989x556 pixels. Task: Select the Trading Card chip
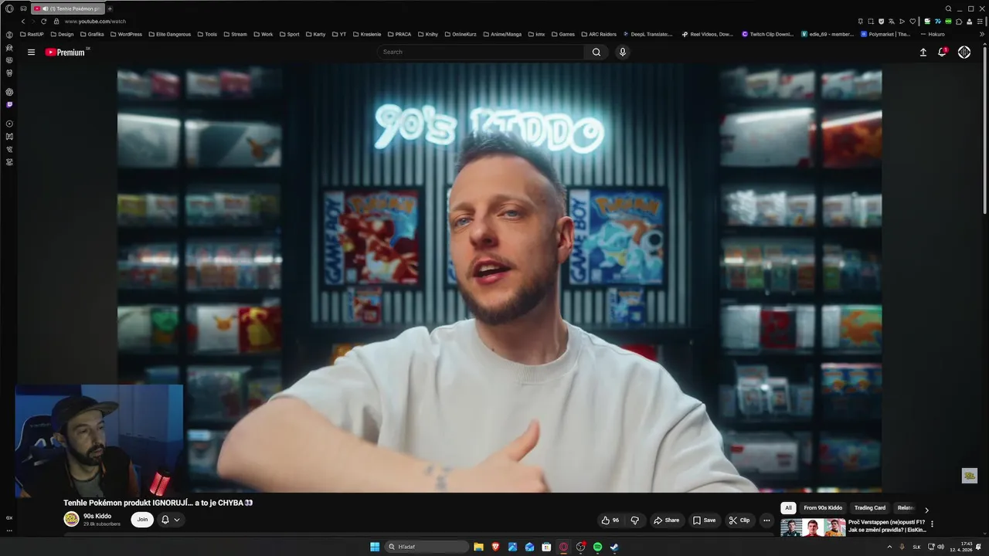[870, 508]
